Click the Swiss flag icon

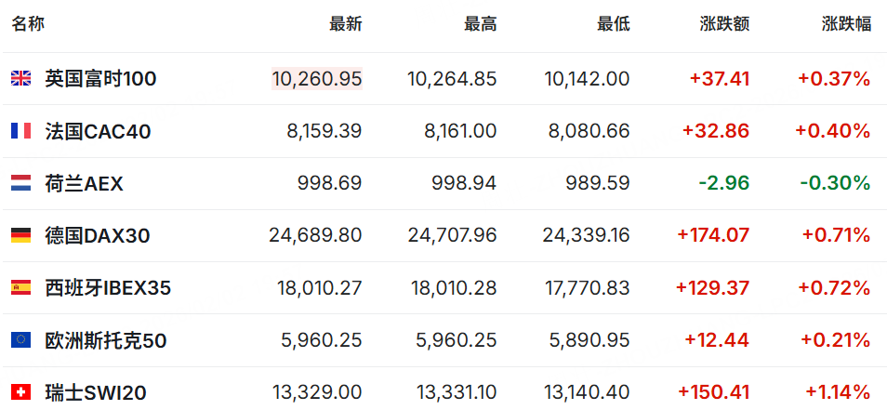[x=21, y=391]
